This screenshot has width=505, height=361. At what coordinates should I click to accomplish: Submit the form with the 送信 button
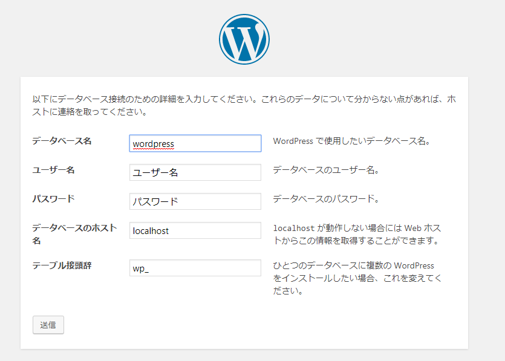[x=48, y=325]
